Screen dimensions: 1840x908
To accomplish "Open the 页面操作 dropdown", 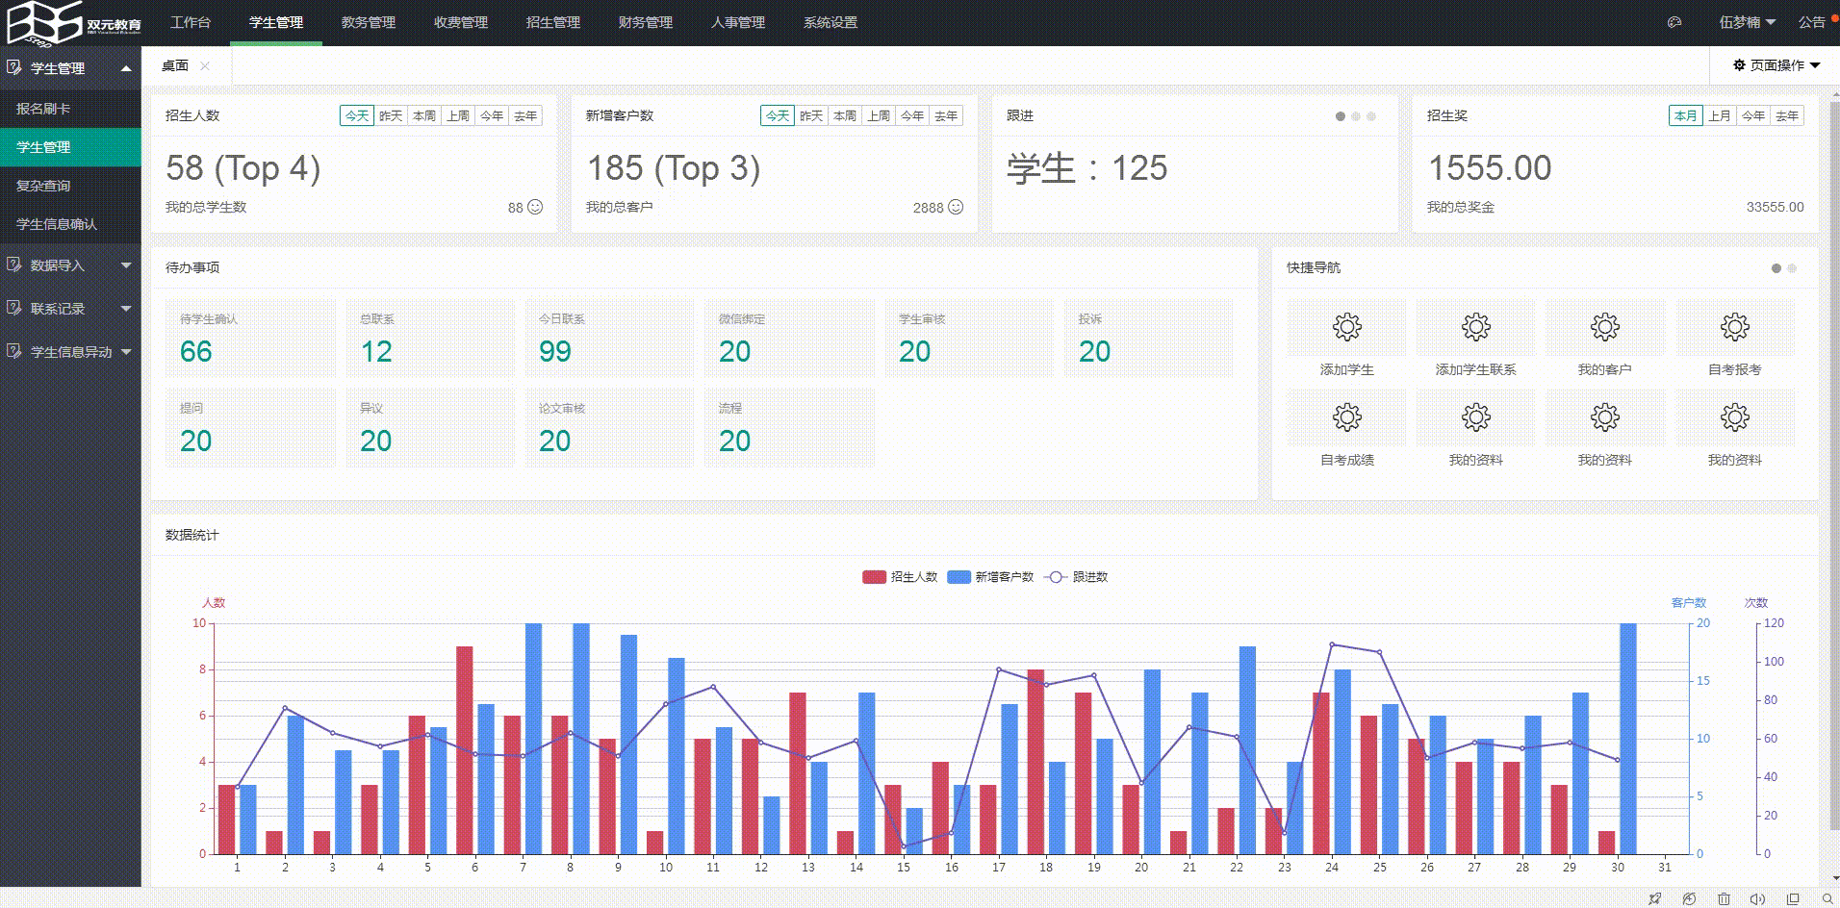I will (x=1776, y=65).
